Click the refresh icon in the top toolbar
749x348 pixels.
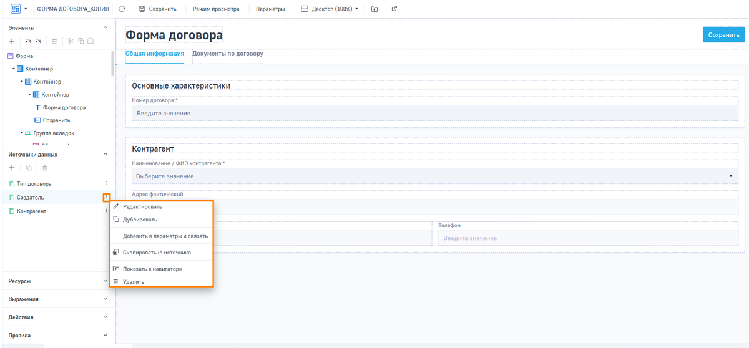click(x=122, y=9)
